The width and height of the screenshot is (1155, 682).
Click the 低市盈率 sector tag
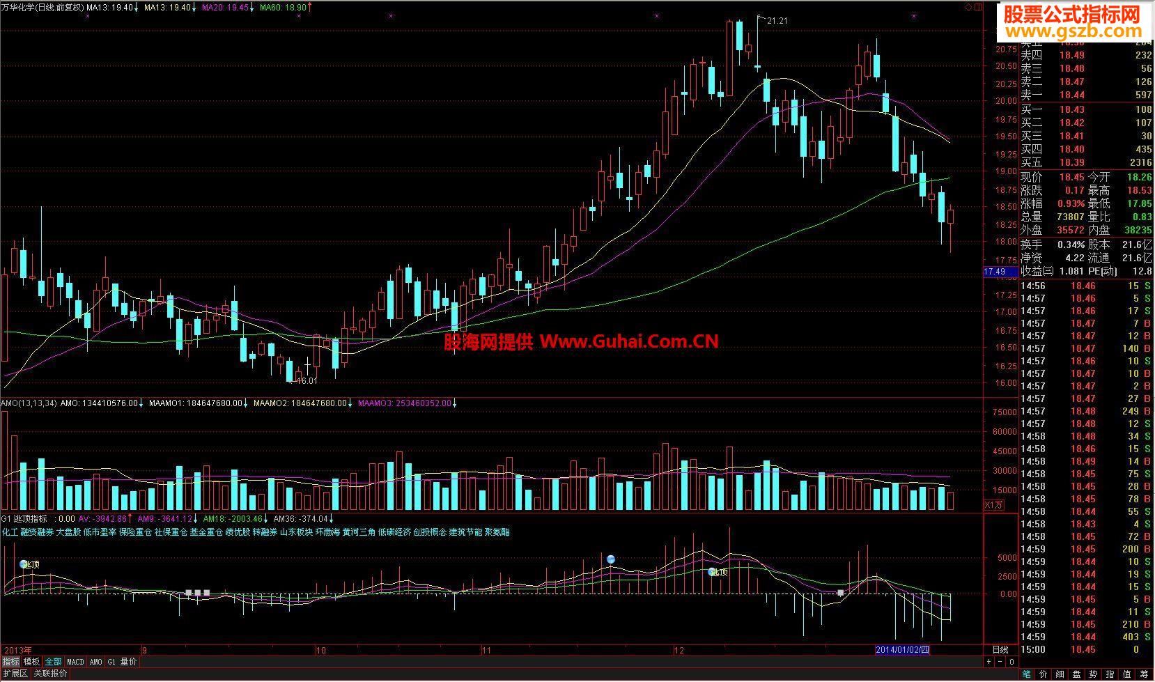click(x=100, y=532)
